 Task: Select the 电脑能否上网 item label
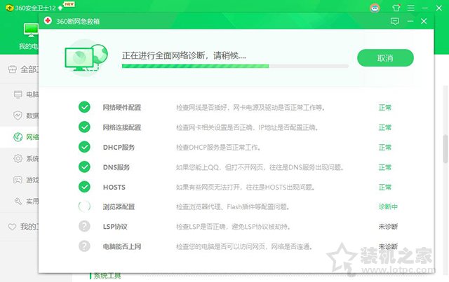(x=122, y=246)
